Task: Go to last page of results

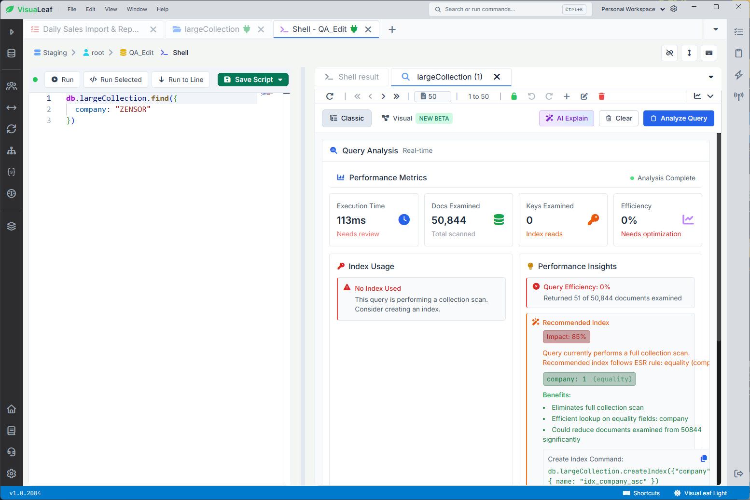Action: click(x=396, y=96)
